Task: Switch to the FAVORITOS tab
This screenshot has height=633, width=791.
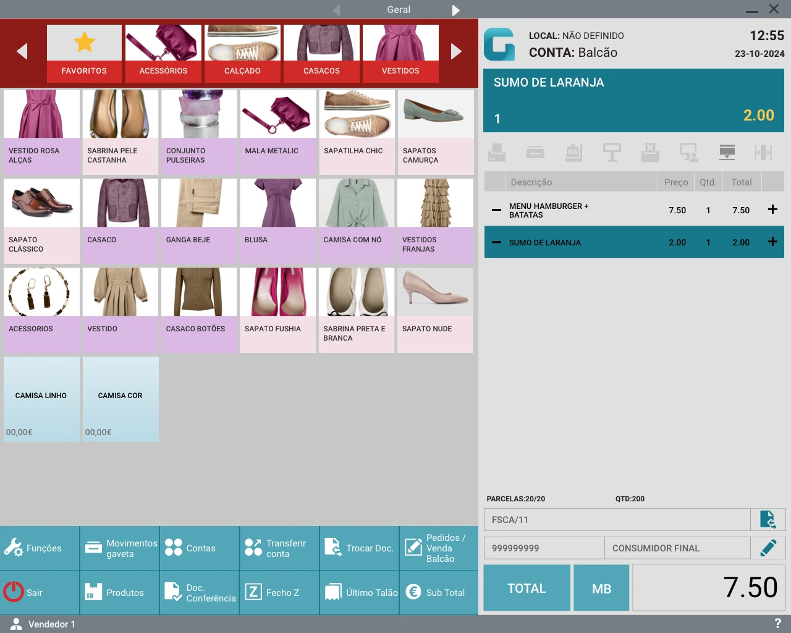Action: [84, 54]
